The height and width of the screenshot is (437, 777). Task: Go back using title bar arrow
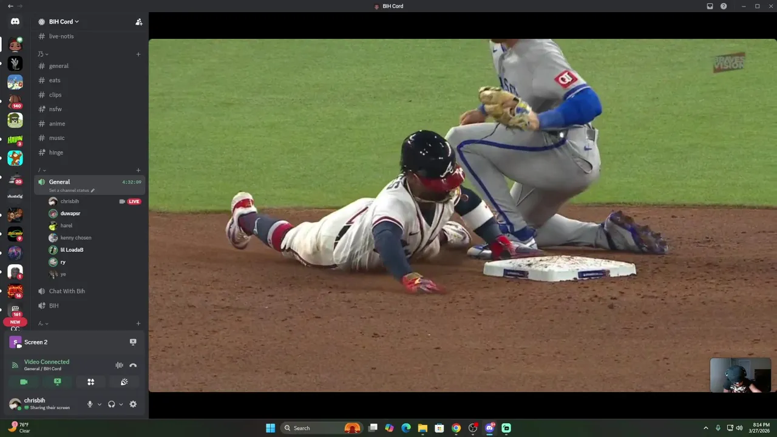click(x=10, y=6)
